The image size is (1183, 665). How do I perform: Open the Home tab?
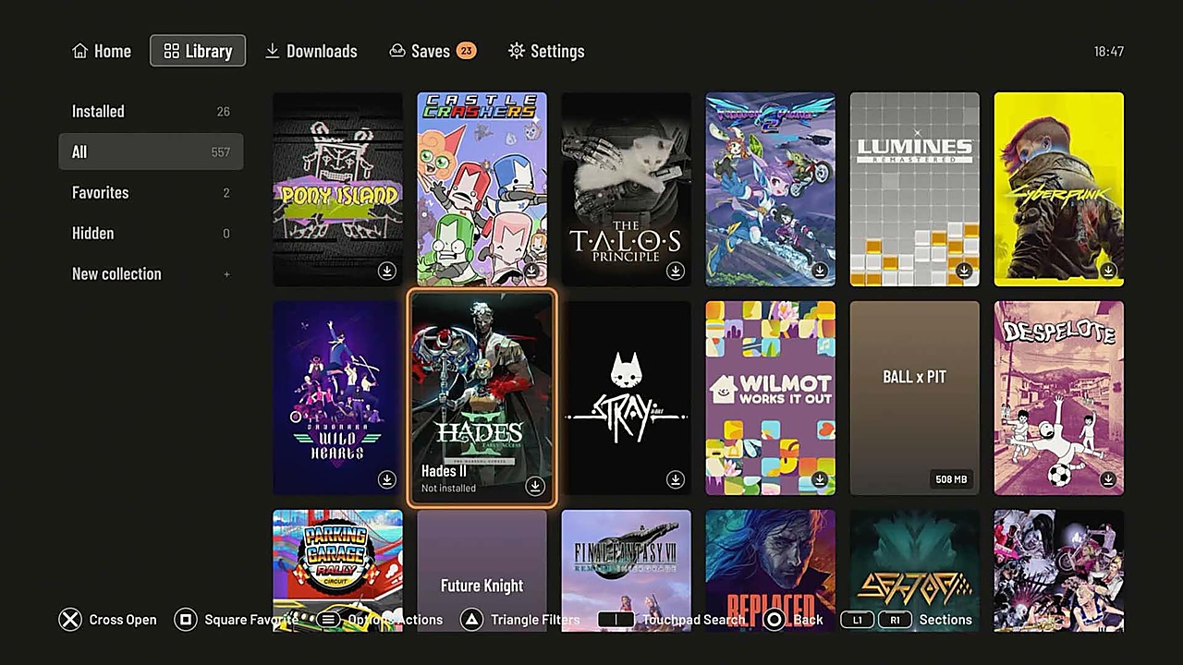(x=102, y=51)
